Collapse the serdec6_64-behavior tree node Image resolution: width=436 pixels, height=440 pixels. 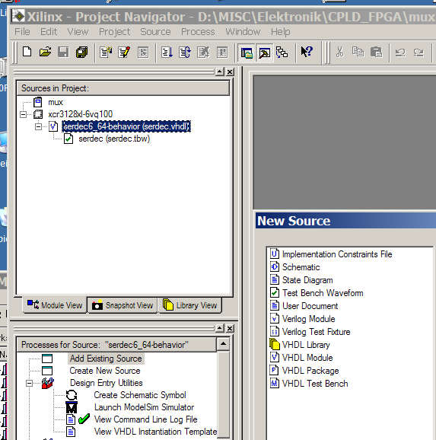[39, 126]
